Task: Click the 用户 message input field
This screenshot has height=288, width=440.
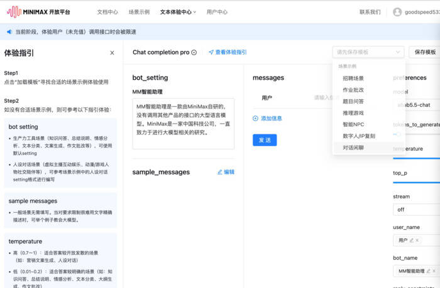Action: pos(322,97)
